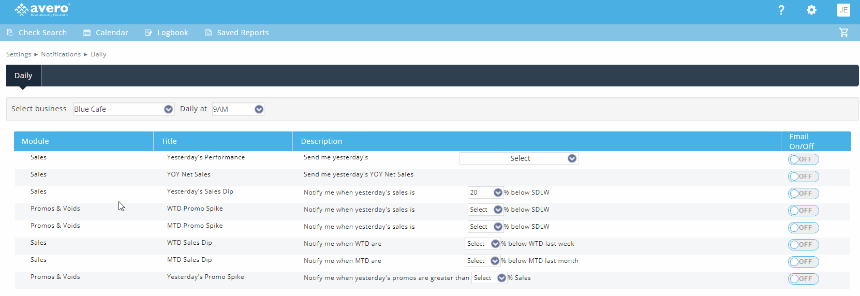The height and width of the screenshot is (296, 860).
Task: Enable email for Yesterday's Performance
Action: 803,159
